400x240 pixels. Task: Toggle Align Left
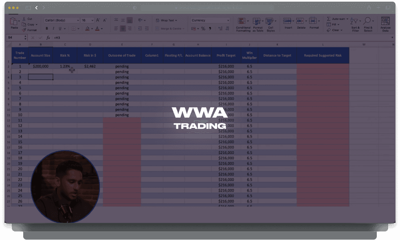tap(116, 29)
